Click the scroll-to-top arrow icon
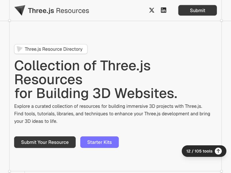The height and width of the screenshot is (173, 231). coord(218,151)
